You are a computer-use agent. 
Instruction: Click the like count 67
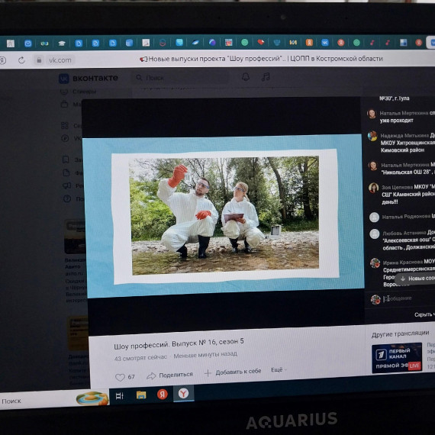131,377
